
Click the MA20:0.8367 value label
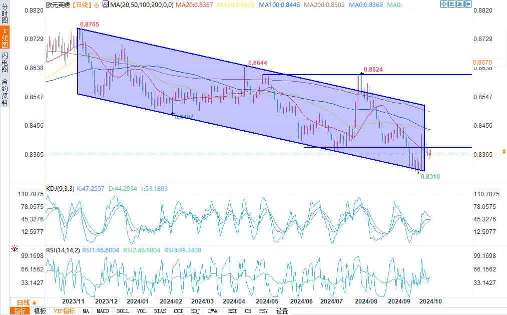[194, 5]
